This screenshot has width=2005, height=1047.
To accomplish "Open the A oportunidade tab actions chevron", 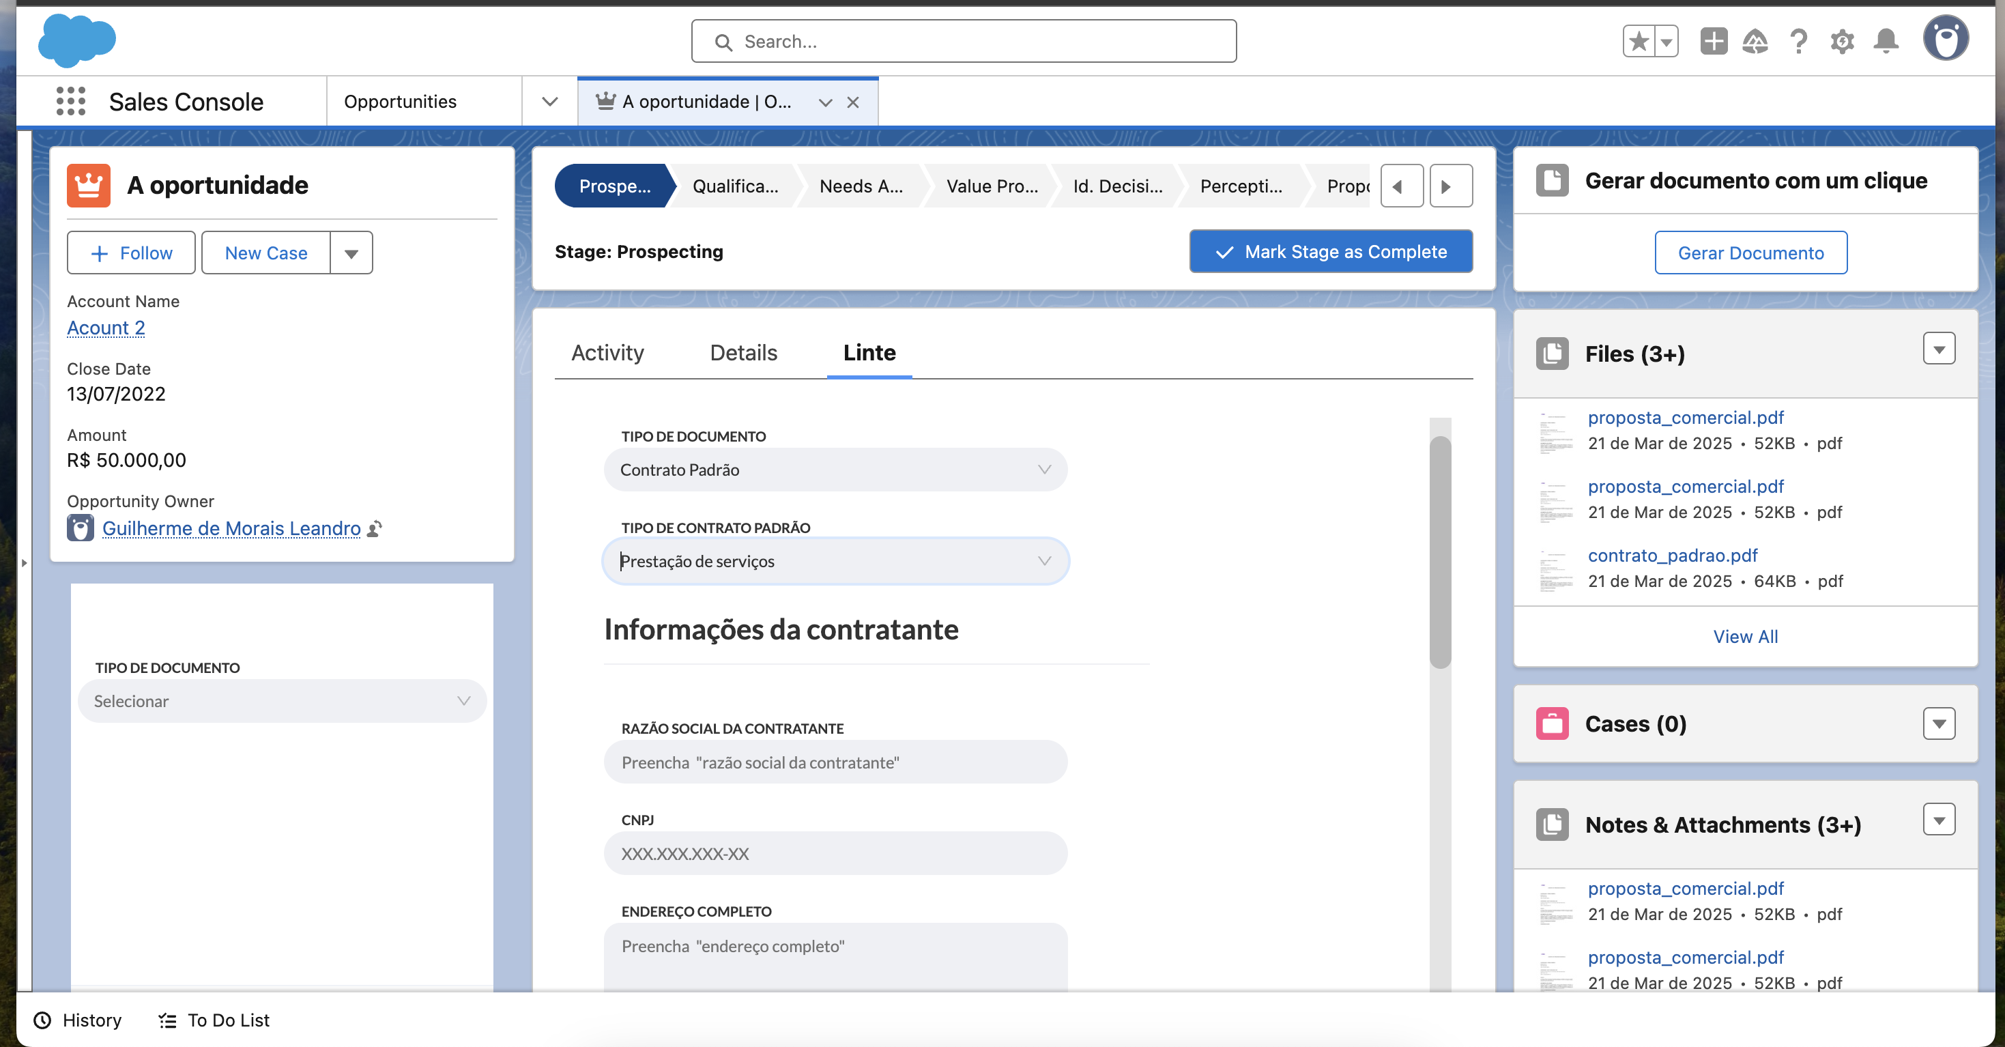I will tap(825, 102).
